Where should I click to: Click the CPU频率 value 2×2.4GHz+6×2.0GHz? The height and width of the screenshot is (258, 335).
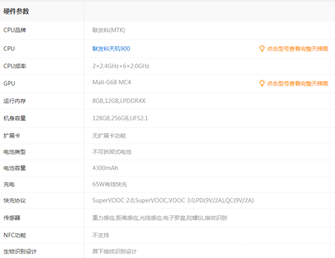pos(121,66)
